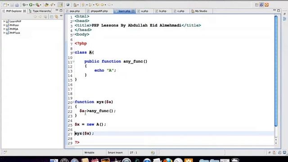Click the External Tools run icon
This screenshot has height=162, width=288.
pyautogui.click(x=37, y=5)
